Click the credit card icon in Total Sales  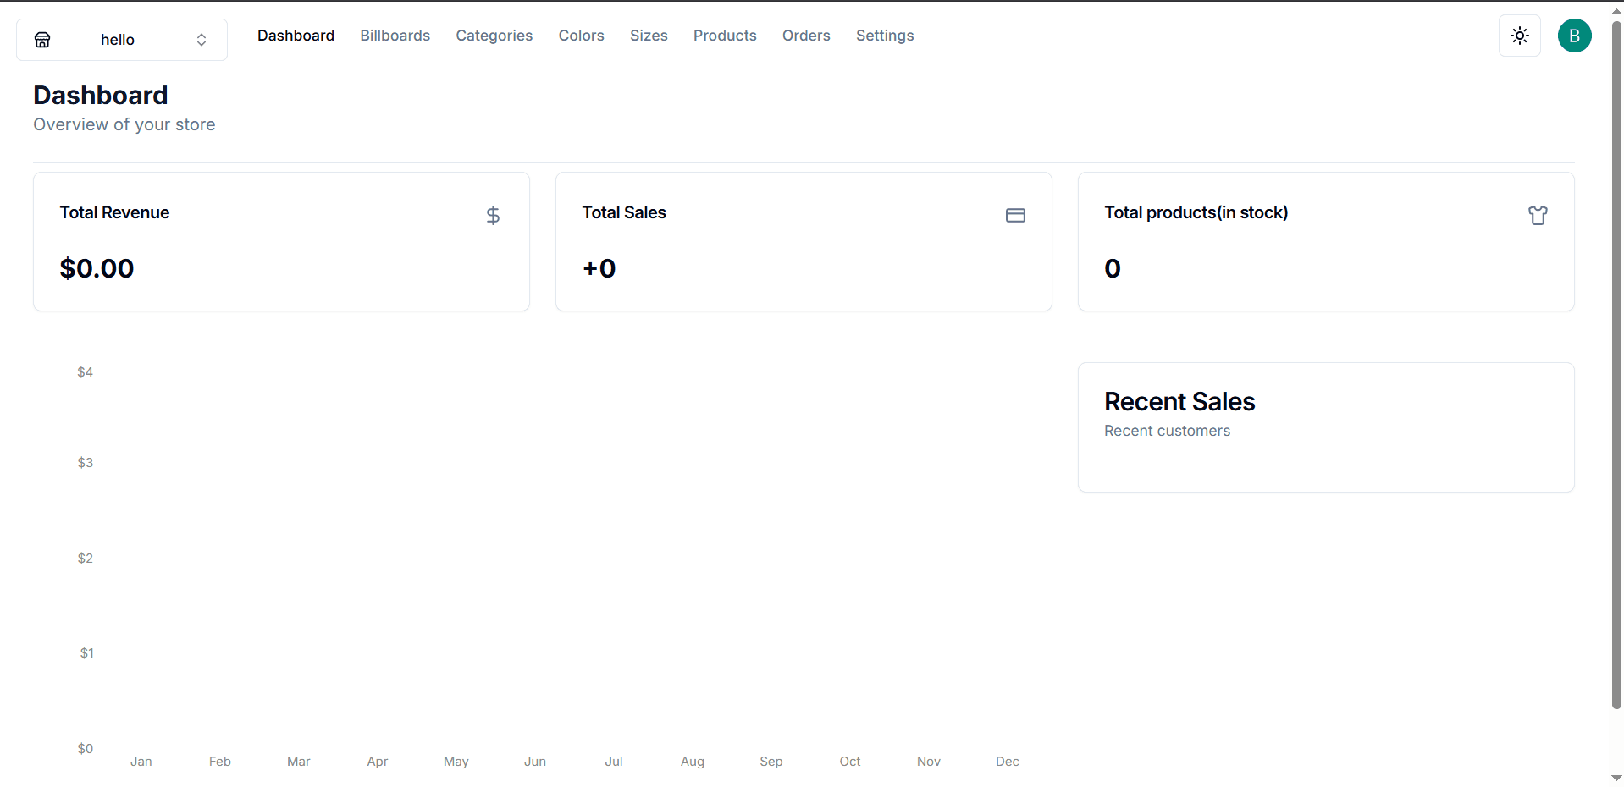tap(1015, 216)
